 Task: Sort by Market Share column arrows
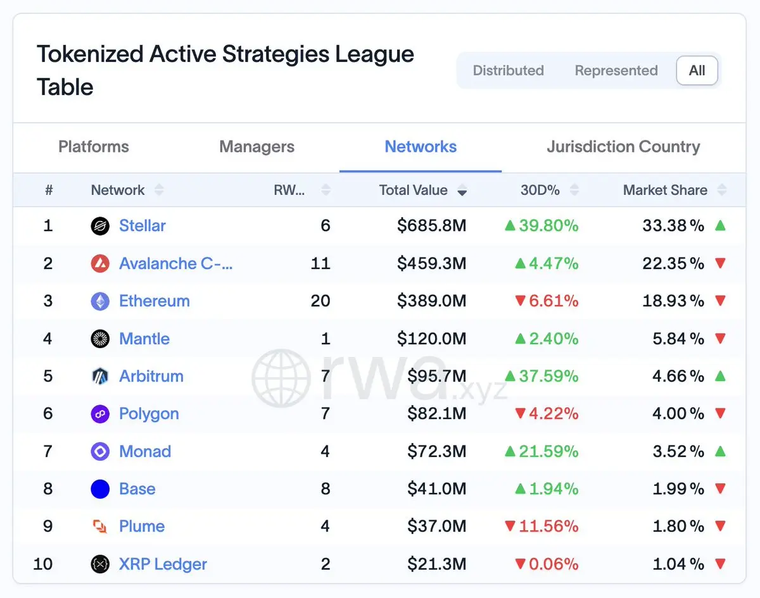(x=721, y=190)
